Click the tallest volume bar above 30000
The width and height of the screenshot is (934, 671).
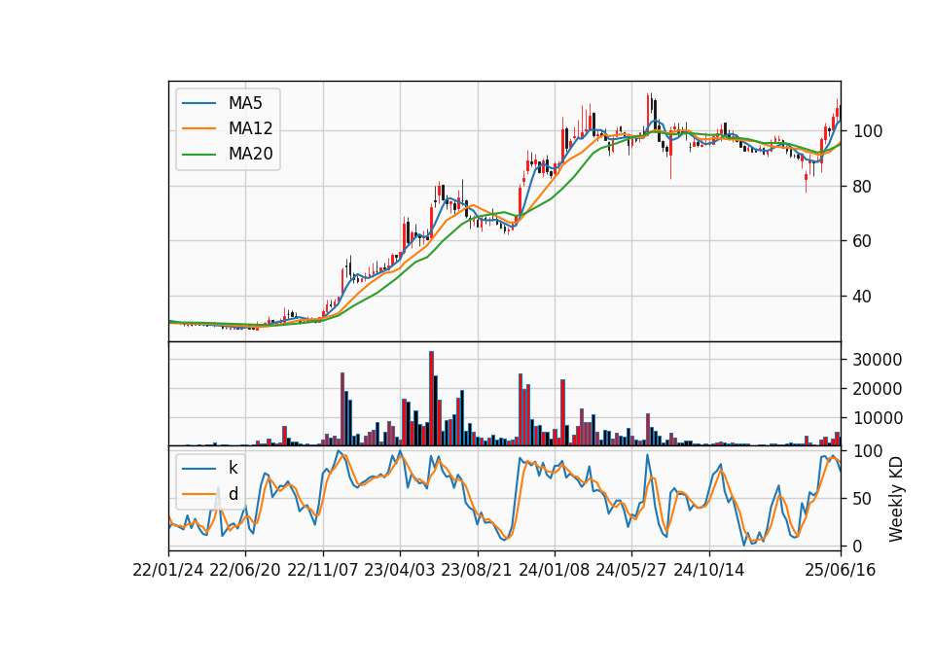click(431, 399)
